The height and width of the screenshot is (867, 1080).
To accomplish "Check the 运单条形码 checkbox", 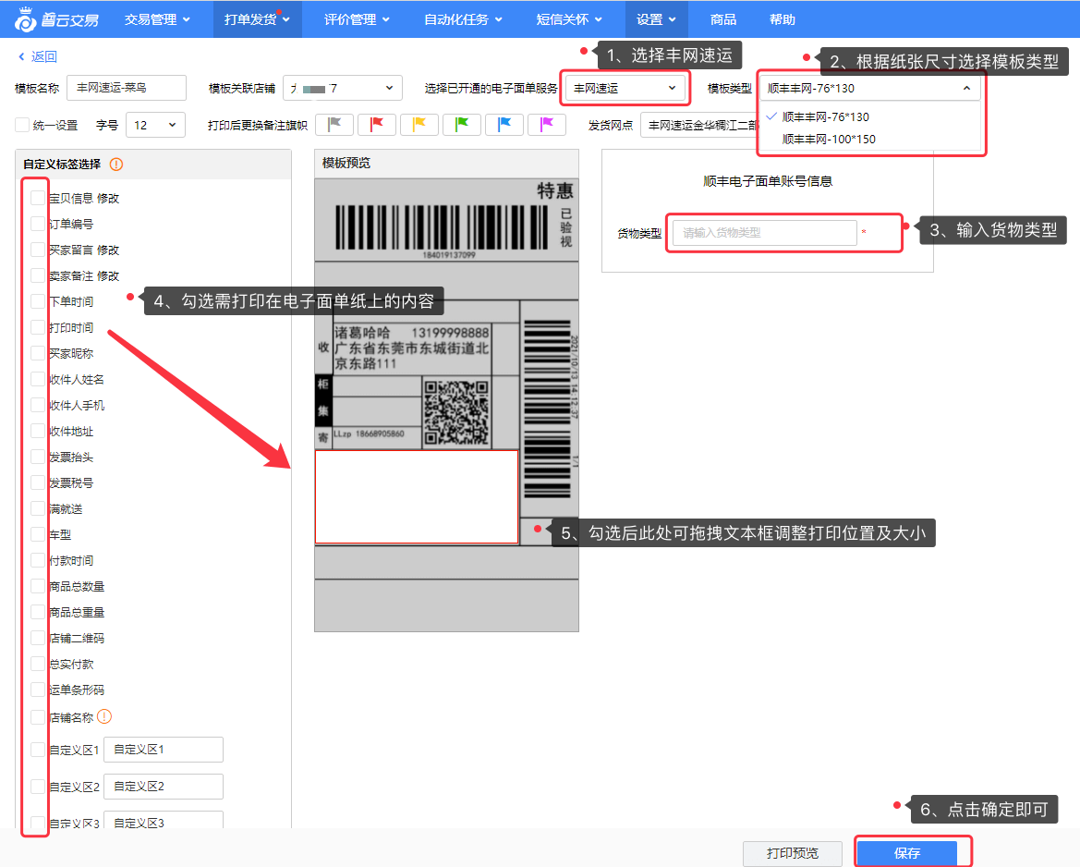I will click(37, 690).
